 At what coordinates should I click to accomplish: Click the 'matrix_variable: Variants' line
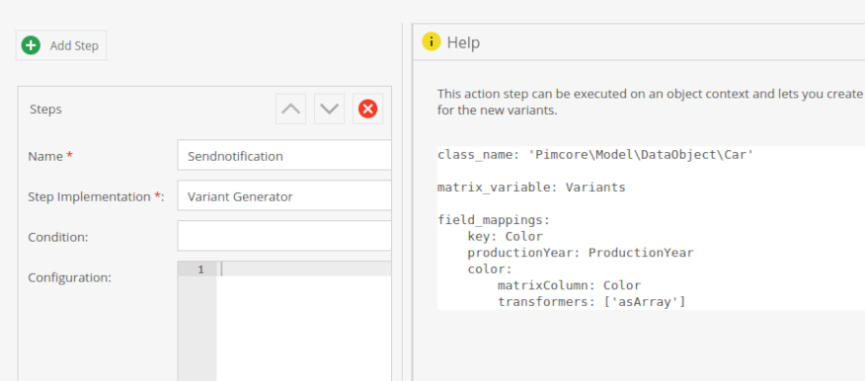click(x=531, y=188)
